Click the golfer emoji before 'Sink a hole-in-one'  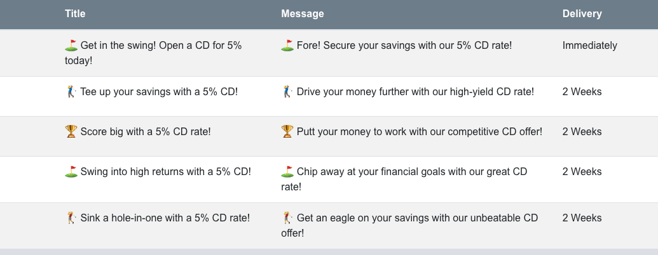click(x=71, y=218)
